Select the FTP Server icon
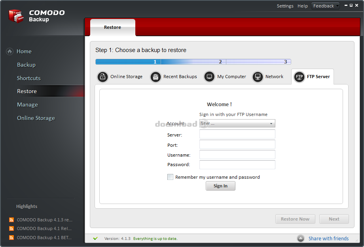The width and height of the screenshot is (364, 247). pyautogui.click(x=300, y=77)
